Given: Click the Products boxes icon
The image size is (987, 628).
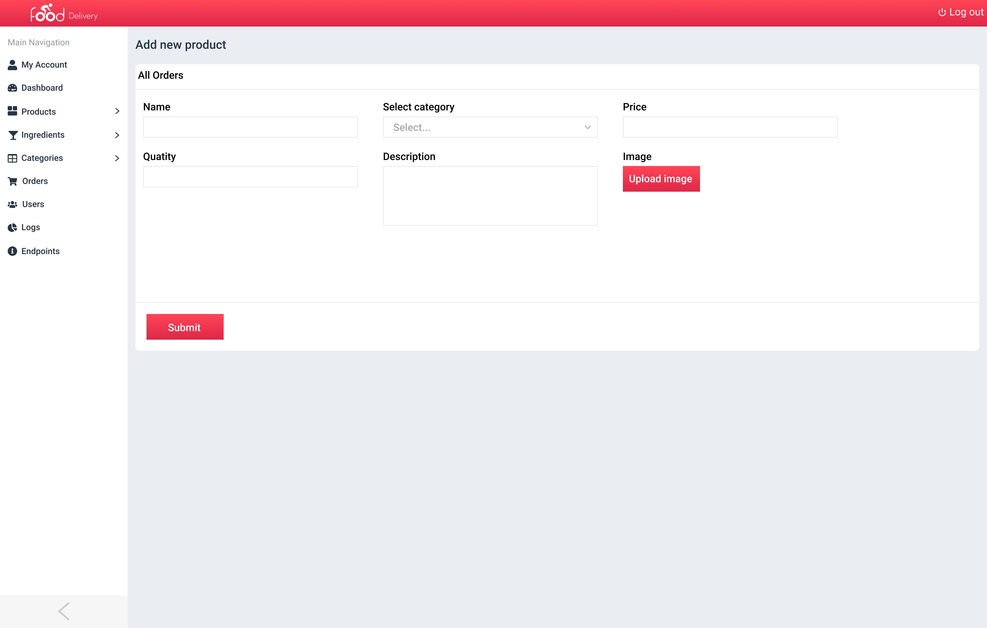Looking at the screenshot, I should pos(12,111).
